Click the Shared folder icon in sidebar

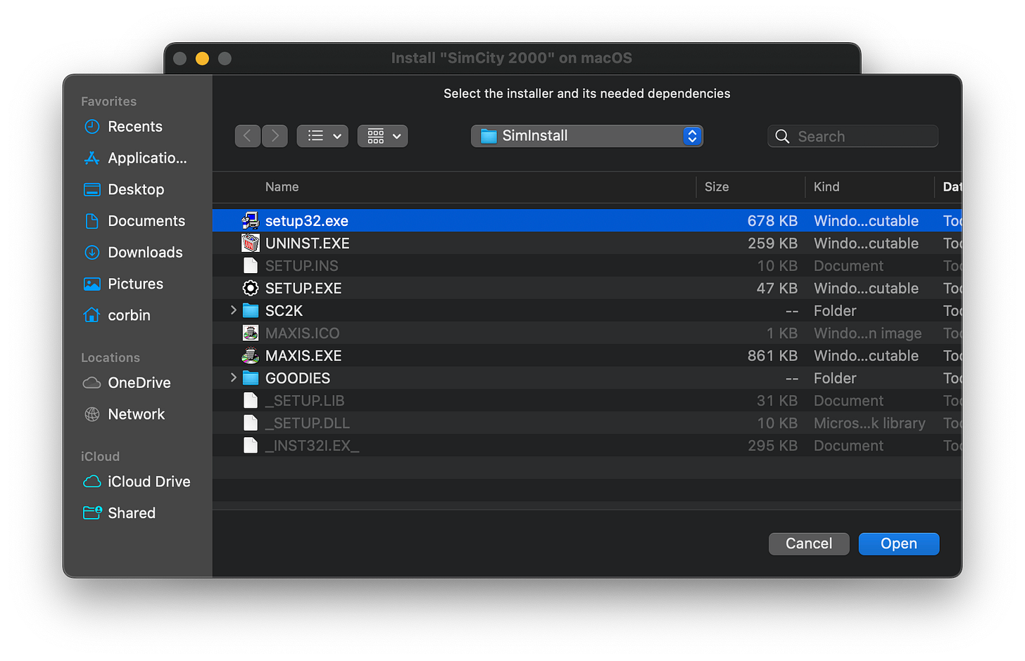point(92,512)
